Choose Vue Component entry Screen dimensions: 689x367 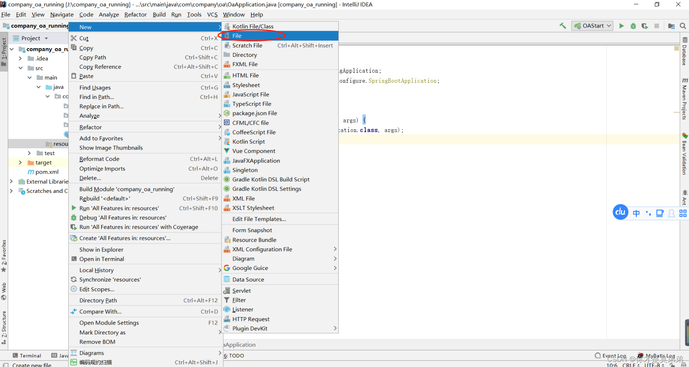(x=280, y=151)
